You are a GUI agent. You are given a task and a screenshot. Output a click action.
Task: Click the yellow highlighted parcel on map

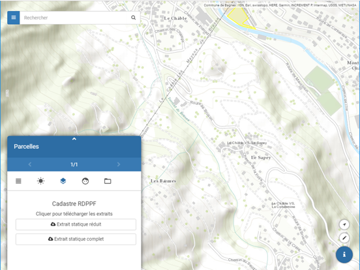[x=237, y=16]
